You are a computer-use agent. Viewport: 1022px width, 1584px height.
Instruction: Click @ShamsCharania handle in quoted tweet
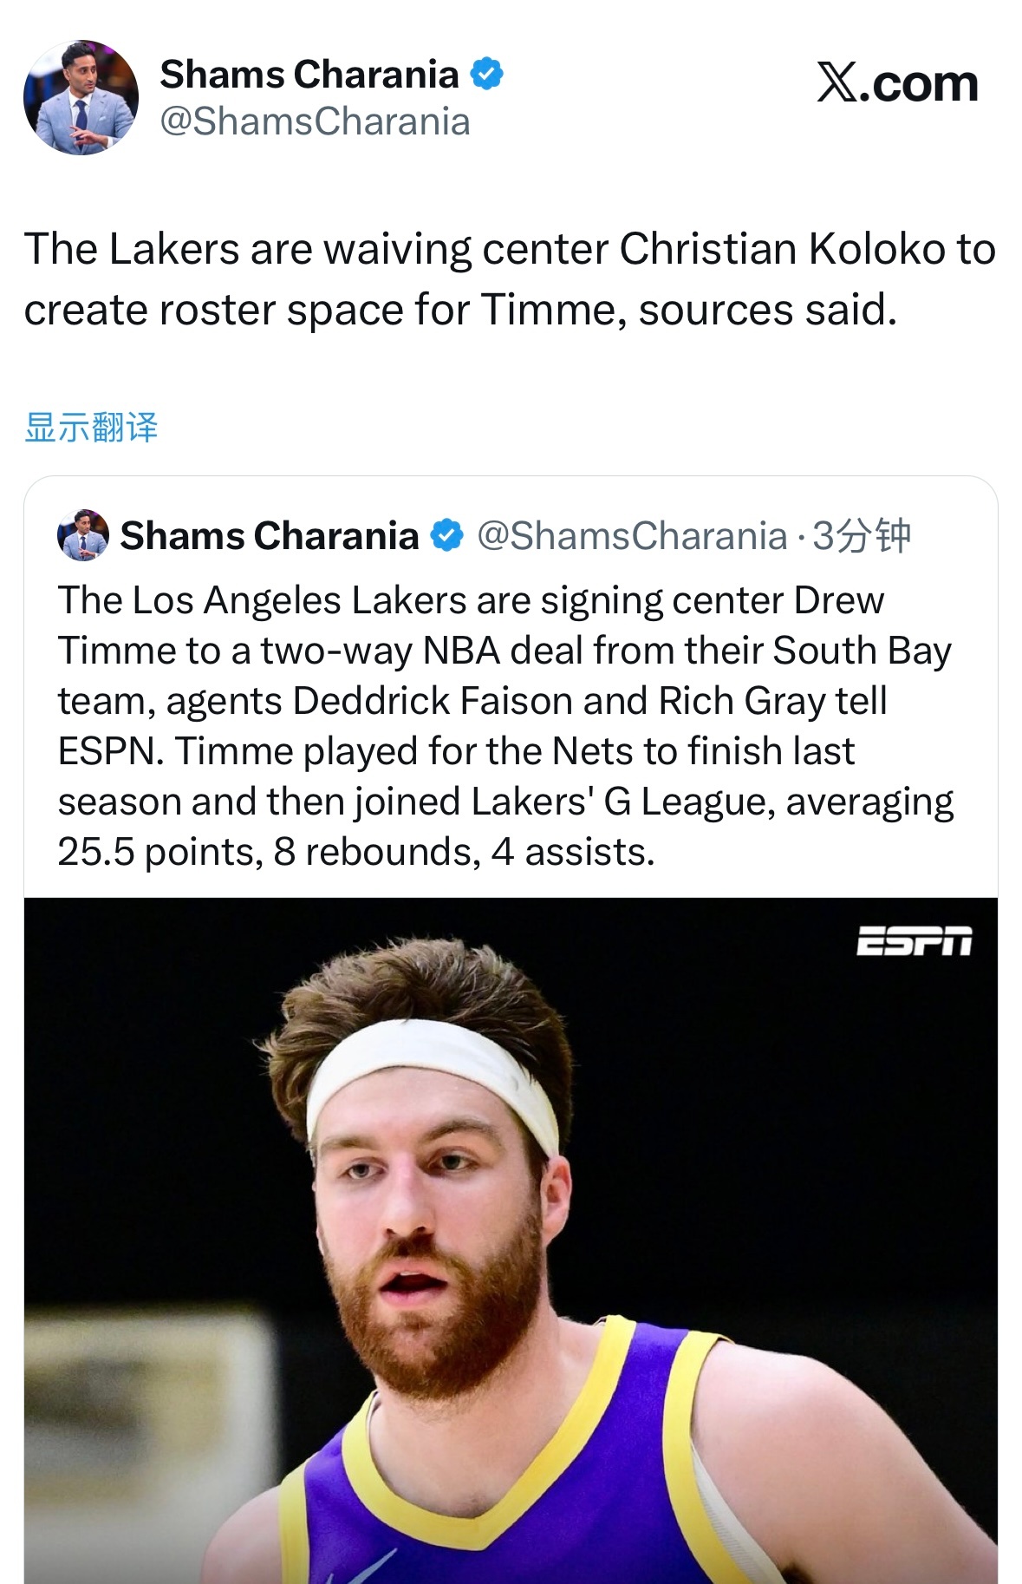click(632, 536)
